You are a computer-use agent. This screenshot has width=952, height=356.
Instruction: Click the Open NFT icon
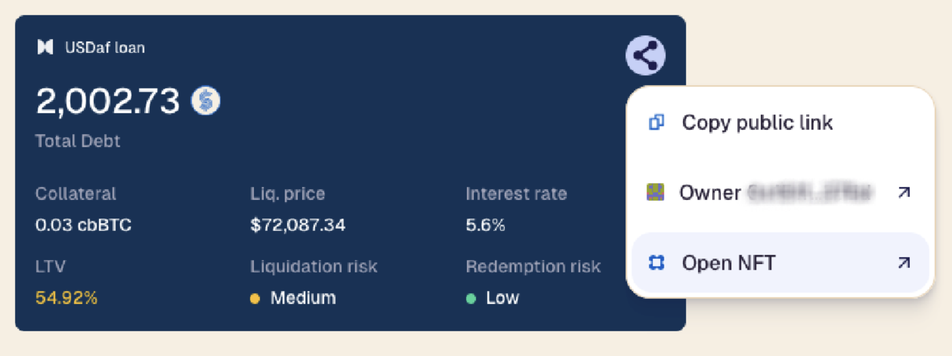point(656,262)
